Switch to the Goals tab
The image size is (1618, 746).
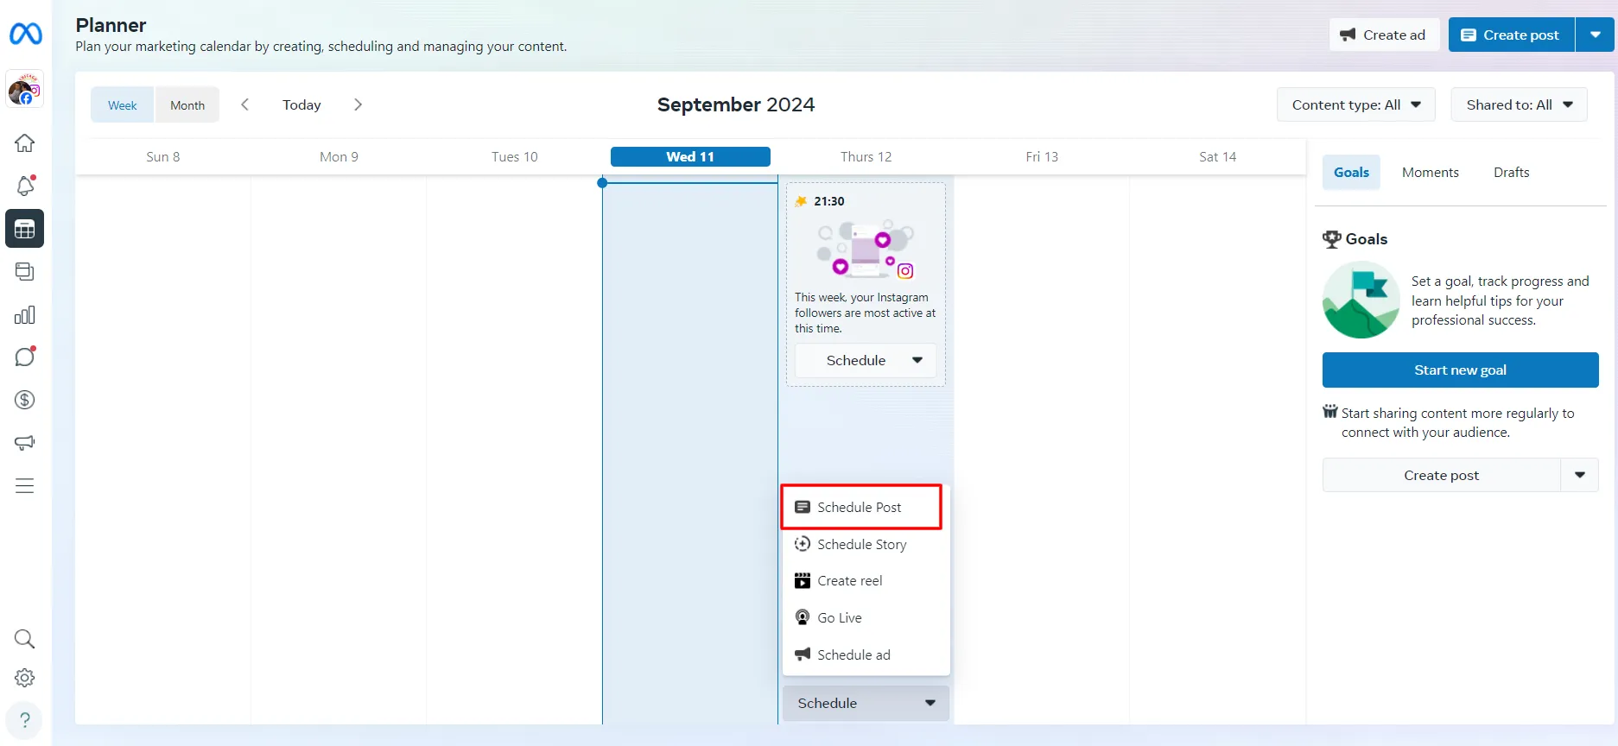[1351, 172]
